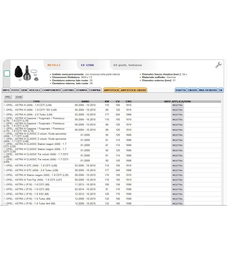Open the COMPRA tab
Viewport: 227px width, 265px height.
coord(95,90)
